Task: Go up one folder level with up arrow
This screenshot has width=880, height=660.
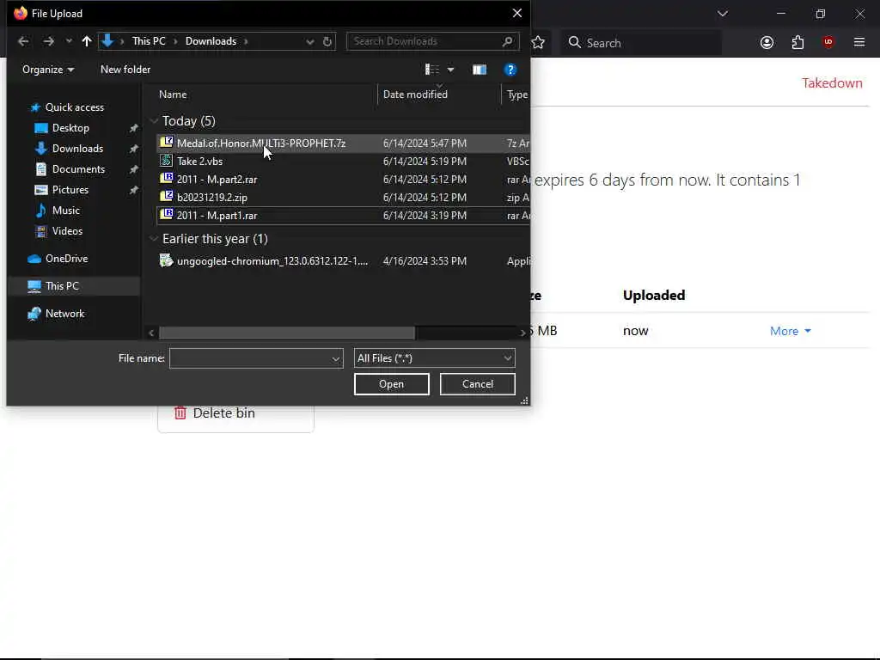Action: click(x=87, y=41)
